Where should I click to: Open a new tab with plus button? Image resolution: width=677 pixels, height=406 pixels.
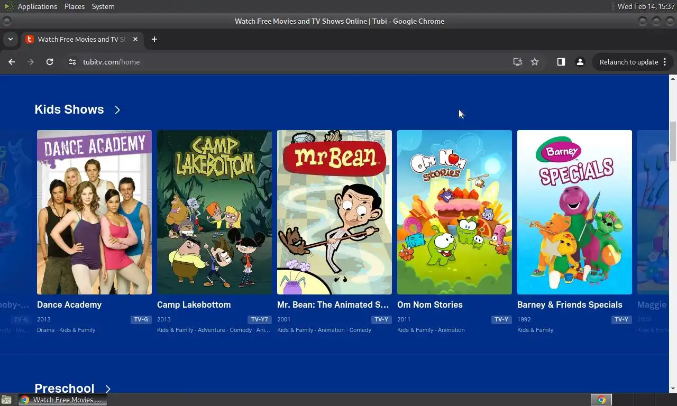click(154, 39)
